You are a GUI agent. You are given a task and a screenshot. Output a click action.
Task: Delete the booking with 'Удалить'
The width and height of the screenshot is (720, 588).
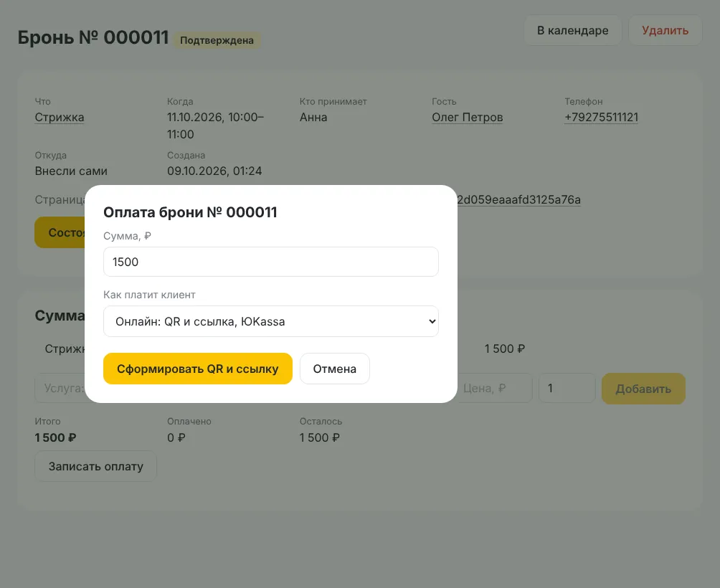pos(665,30)
